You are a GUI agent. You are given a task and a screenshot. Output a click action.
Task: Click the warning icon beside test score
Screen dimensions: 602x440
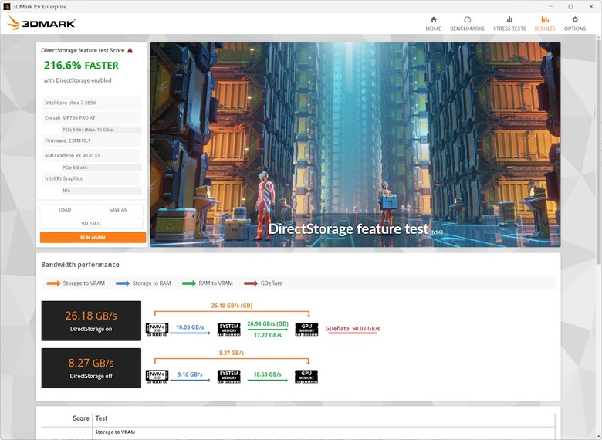tap(130, 50)
